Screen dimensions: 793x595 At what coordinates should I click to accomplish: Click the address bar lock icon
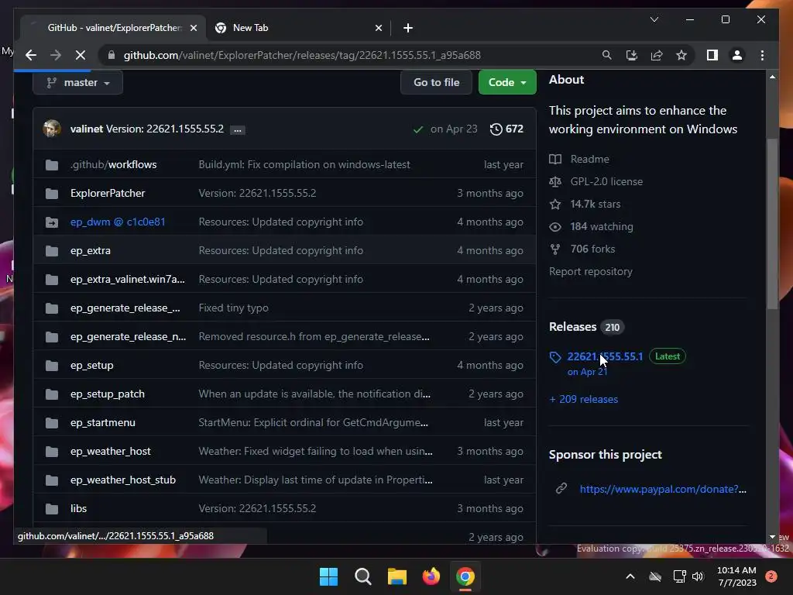coord(112,55)
